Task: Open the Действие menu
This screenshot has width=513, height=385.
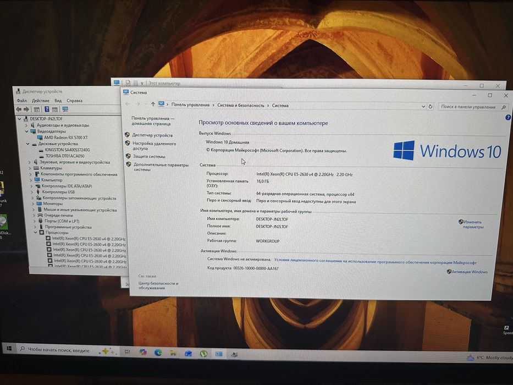Action: 41,101
